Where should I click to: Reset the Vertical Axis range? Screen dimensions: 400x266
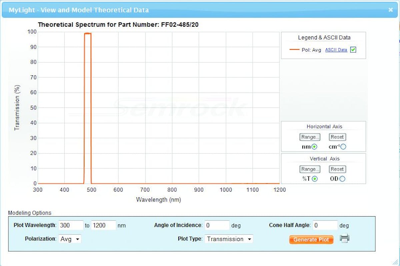point(337,169)
